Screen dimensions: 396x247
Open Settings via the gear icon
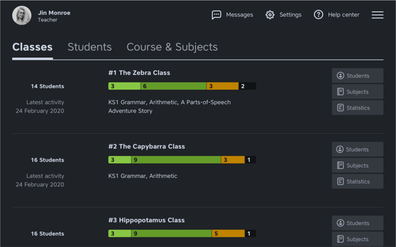point(270,15)
